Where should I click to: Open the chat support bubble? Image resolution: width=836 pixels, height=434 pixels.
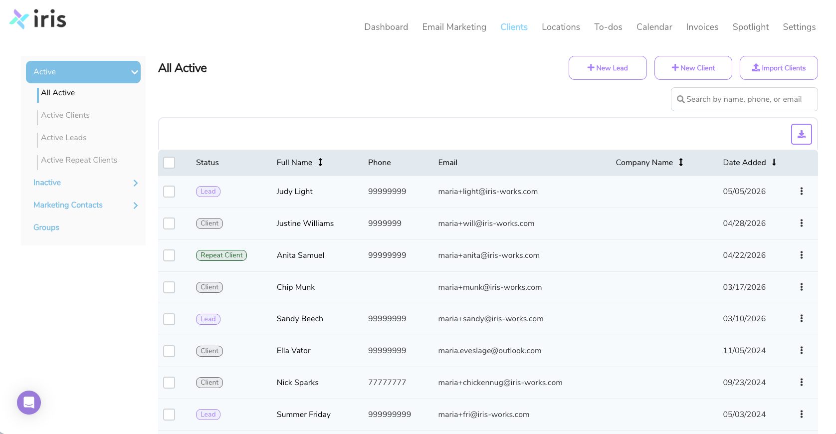coord(29,403)
